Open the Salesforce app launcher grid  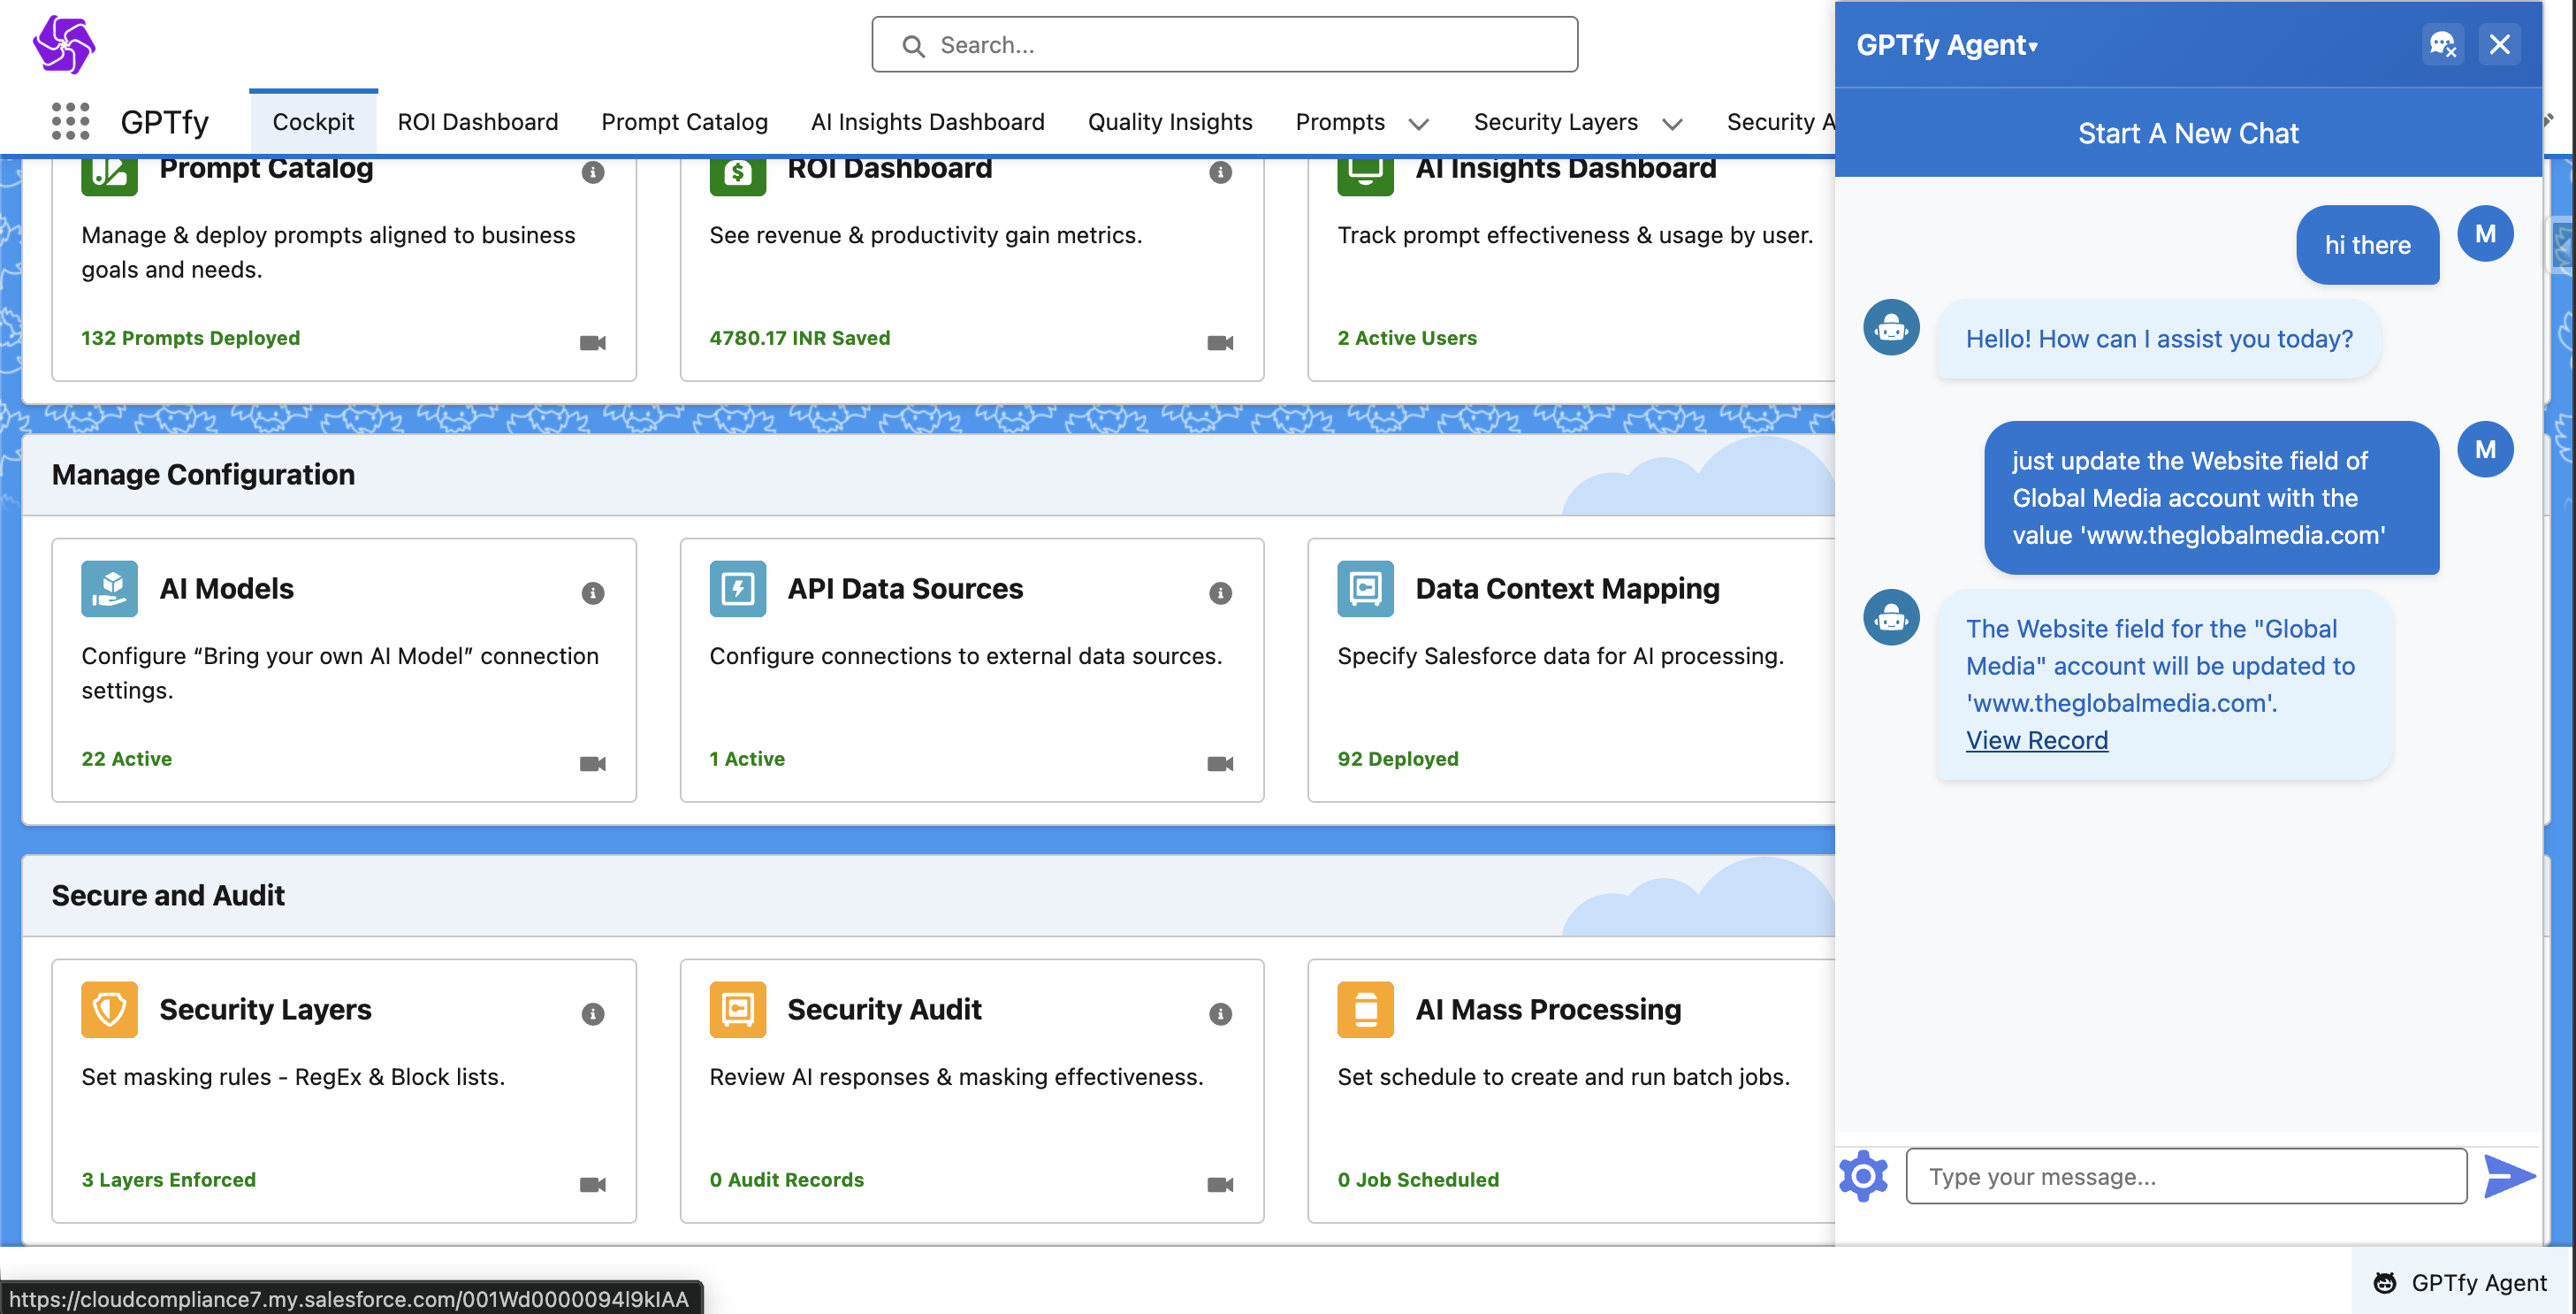point(69,121)
